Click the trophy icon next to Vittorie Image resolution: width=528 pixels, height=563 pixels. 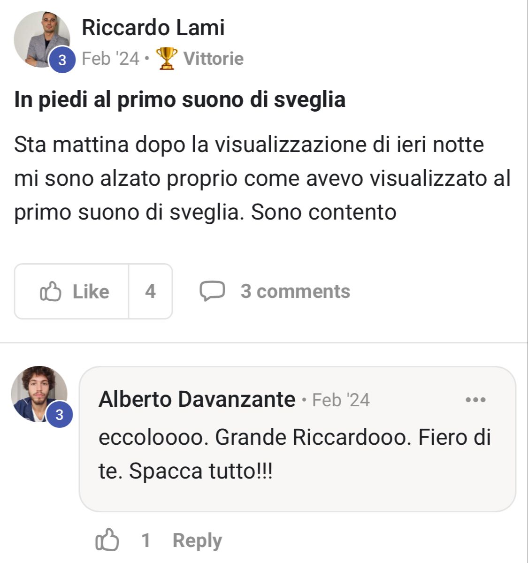(166, 59)
